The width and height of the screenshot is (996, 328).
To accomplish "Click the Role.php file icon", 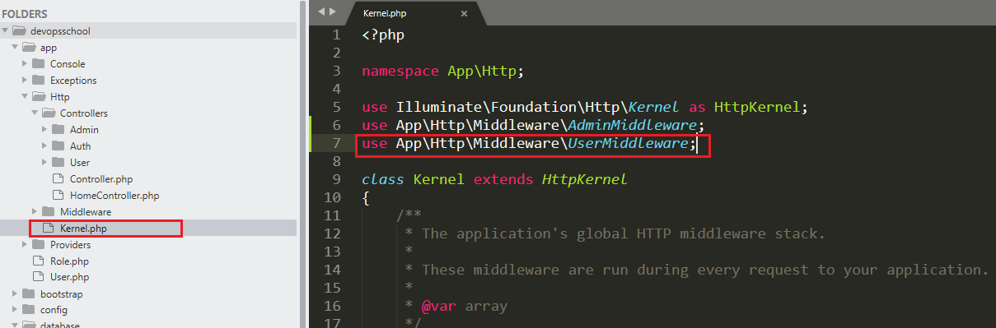I will (38, 261).
